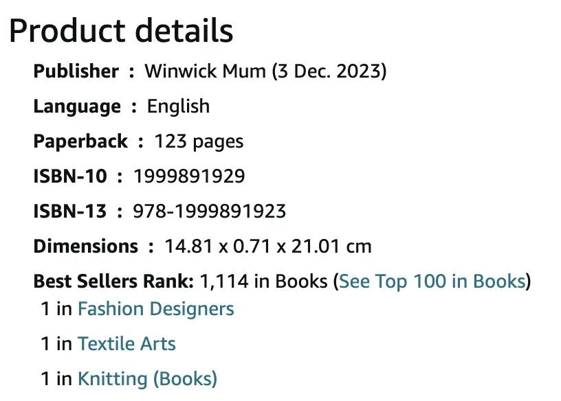The image size is (561, 401).
Task: Open the Textile Arts category page
Action: [126, 343]
